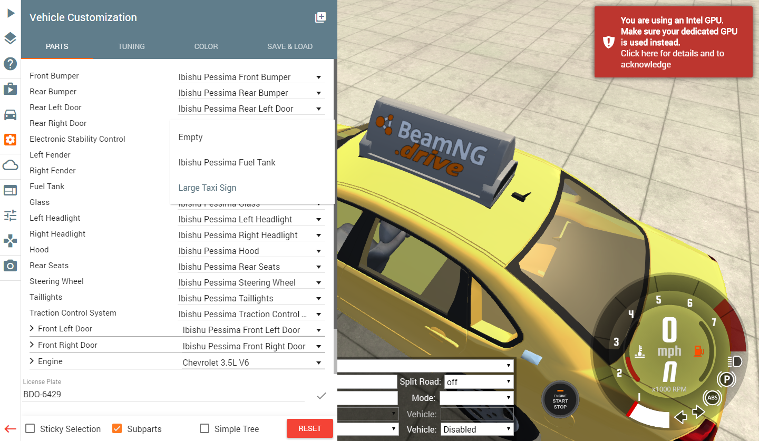The width and height of the screenshot is (759, 441).
Task: Open the options sliders icon in sidebar
Action: click(11, 215)
